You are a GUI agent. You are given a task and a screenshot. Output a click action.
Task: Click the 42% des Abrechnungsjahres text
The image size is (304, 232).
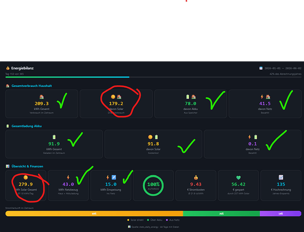tap(285, 74)
